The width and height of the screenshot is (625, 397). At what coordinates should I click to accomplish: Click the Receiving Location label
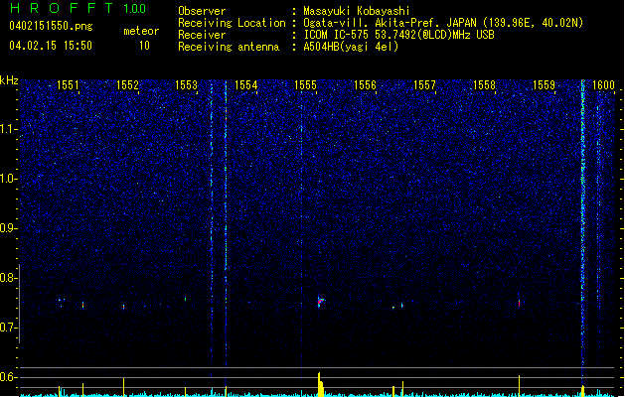click(x=232, y=23)
